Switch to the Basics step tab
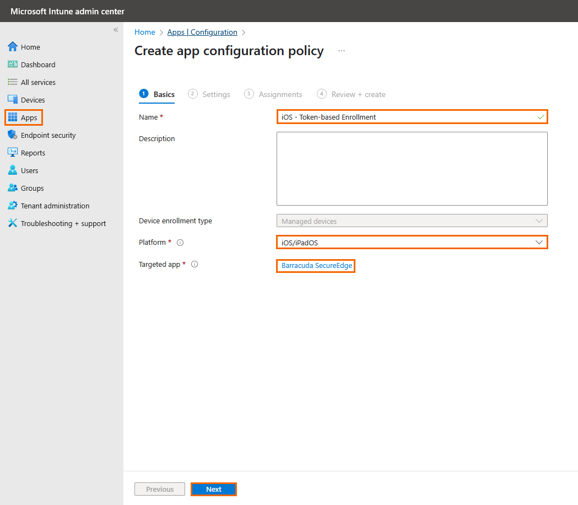Screen dimensions: 578x505 point(156,94)
